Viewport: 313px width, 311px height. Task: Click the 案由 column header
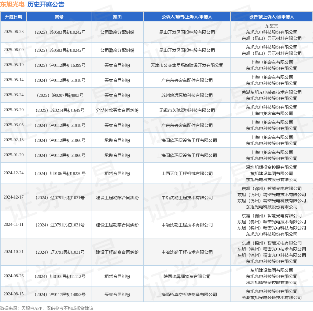[x=117, y=17]
